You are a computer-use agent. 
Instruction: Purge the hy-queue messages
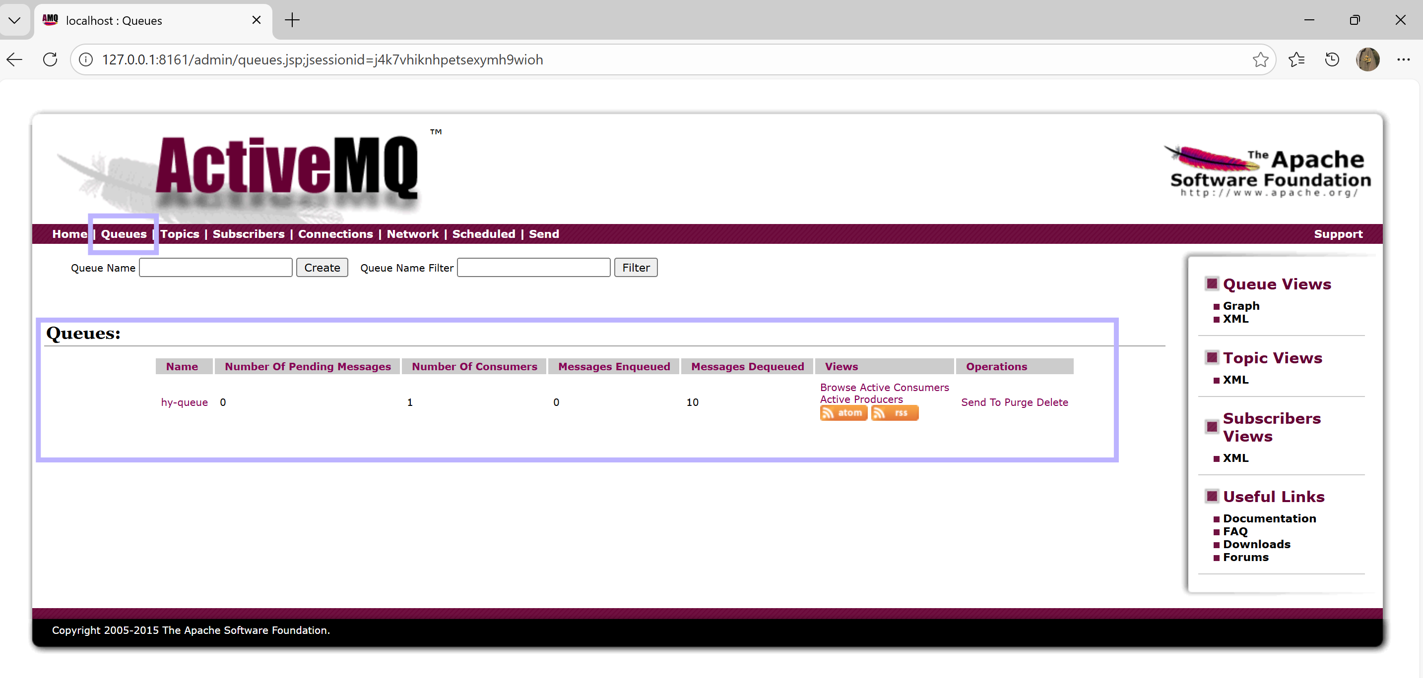[1018, 402]
